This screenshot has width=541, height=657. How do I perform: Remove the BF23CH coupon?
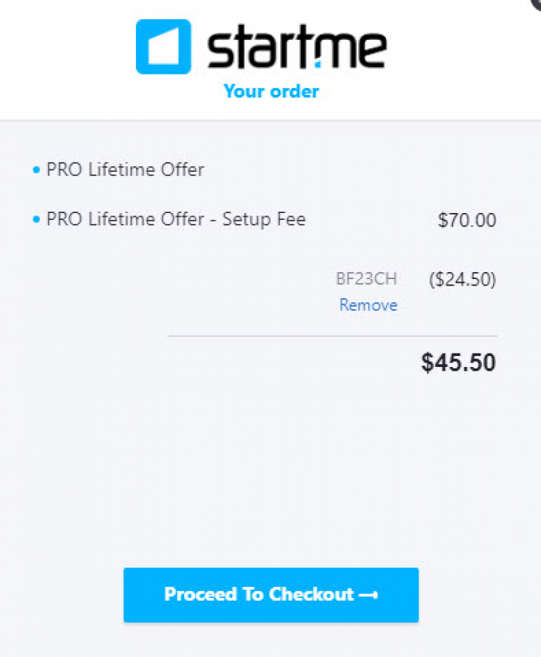pyautogui.click(x=368, y=305)
